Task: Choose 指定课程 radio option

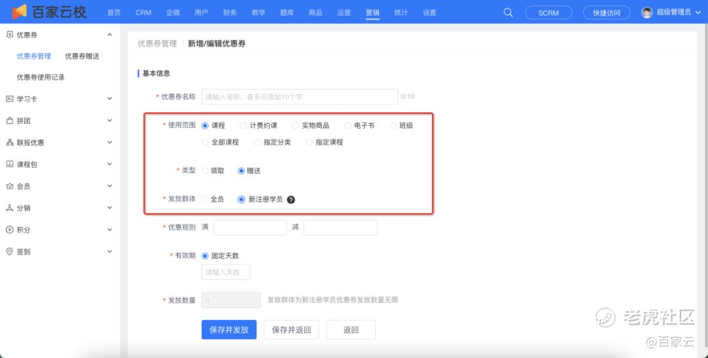Action: (309, 142)
